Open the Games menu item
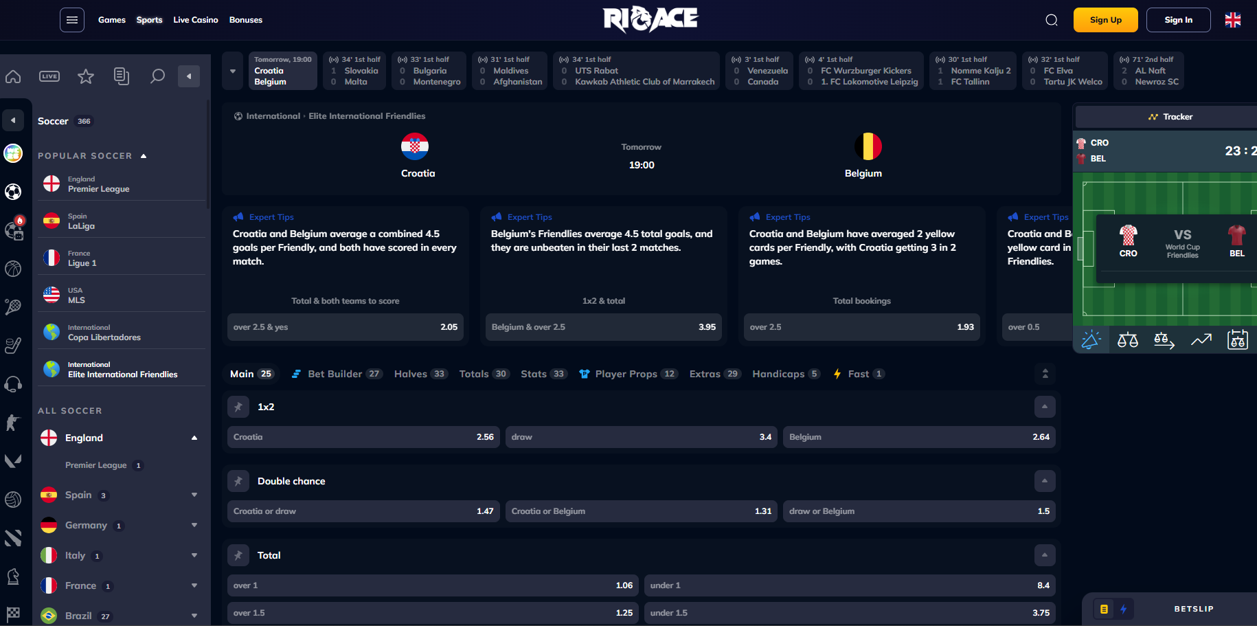1257x626 pixels. [x=112, y=20]
